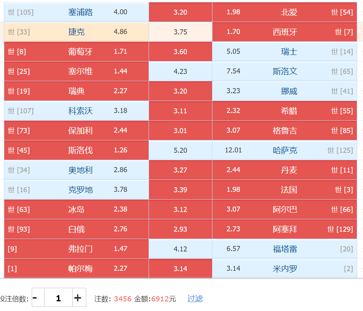Deselect 葡萄牙 home win at 1.71
This screenshot has width=363, height=311.
pyautogui.click(x=76, y=52)
